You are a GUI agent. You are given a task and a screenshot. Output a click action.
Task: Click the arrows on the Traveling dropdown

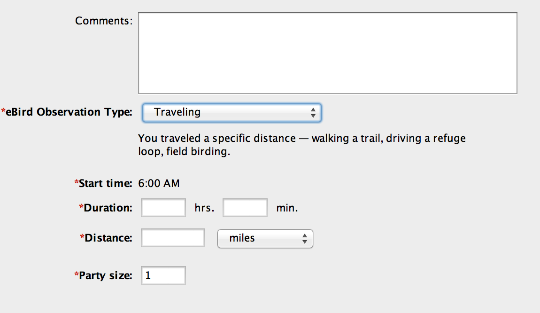313,112
